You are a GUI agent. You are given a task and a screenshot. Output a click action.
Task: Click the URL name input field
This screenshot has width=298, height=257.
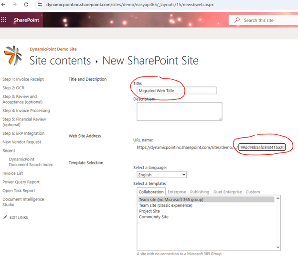click(x=262, y=147)
